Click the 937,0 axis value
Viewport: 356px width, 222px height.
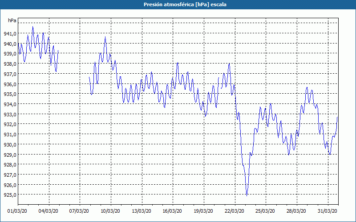tap(10, 74)
